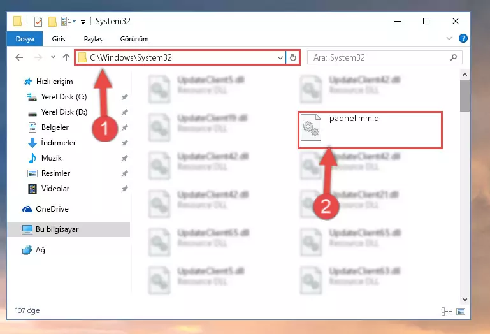Open Help with the question mark icon

point(463,38)
